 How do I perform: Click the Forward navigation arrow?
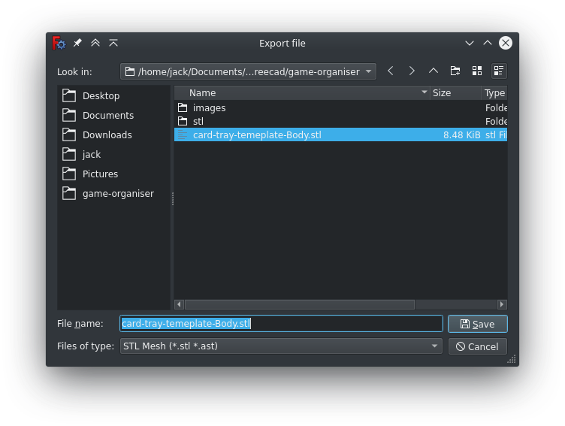coord(412,71)
